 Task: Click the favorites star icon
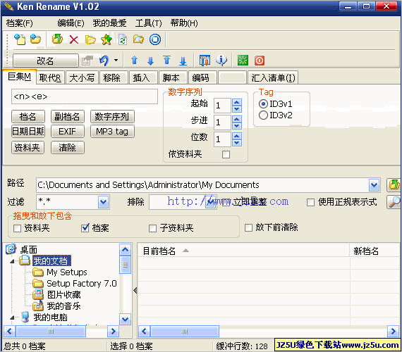(106, 39)
